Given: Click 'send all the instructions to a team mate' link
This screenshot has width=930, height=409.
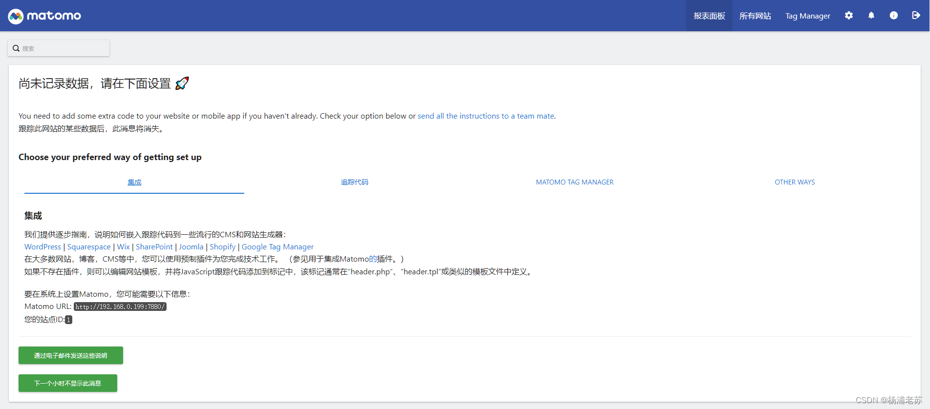Looking at the screenshot, I should coord(486,116).
